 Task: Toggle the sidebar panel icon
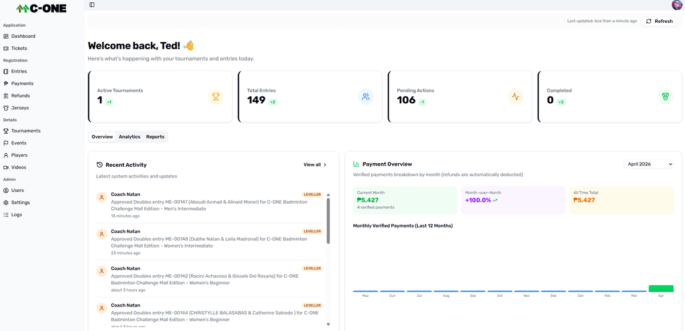click(x=92, y=5)
